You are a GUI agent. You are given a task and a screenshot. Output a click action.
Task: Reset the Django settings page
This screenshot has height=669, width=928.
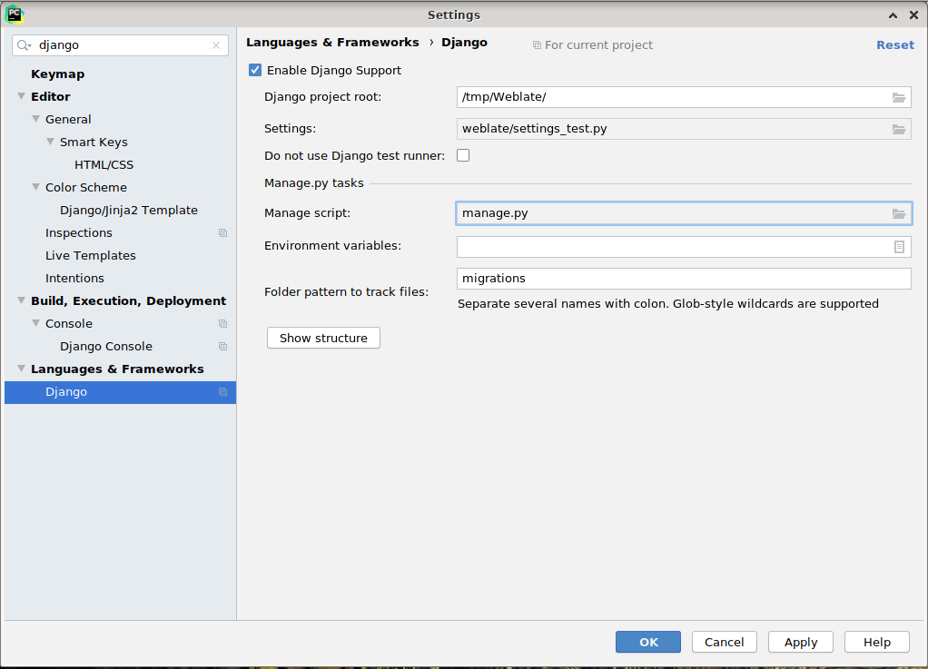894,43
